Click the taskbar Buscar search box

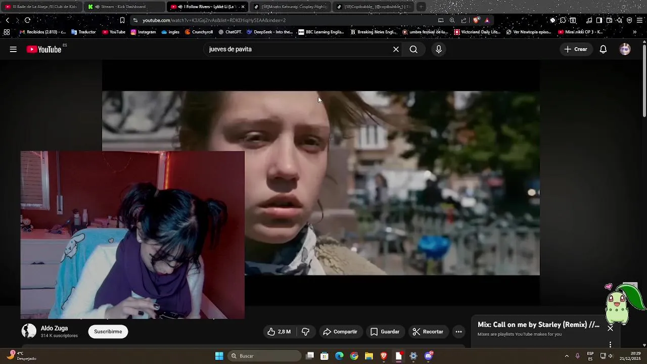(265, 356)
